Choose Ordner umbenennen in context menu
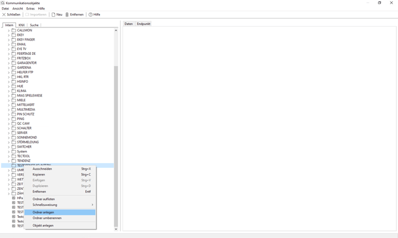The image size is (398, 238). (x=60, y=218)
